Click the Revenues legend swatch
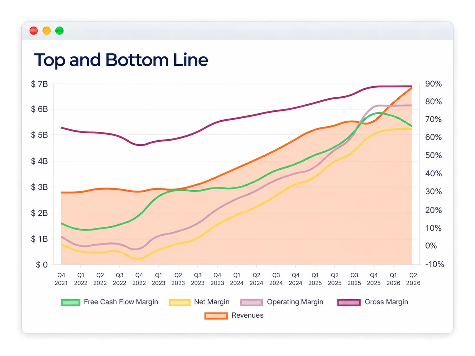Viewport: 475px width, 356px height. 216,316
